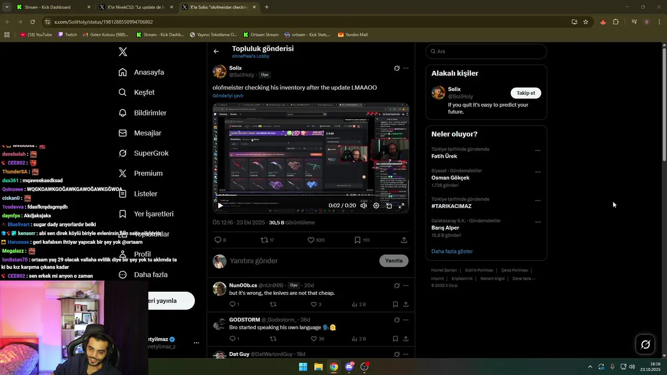Open ohnePixel's Lobby community link
667x375 pixels.
click(251, 56)
